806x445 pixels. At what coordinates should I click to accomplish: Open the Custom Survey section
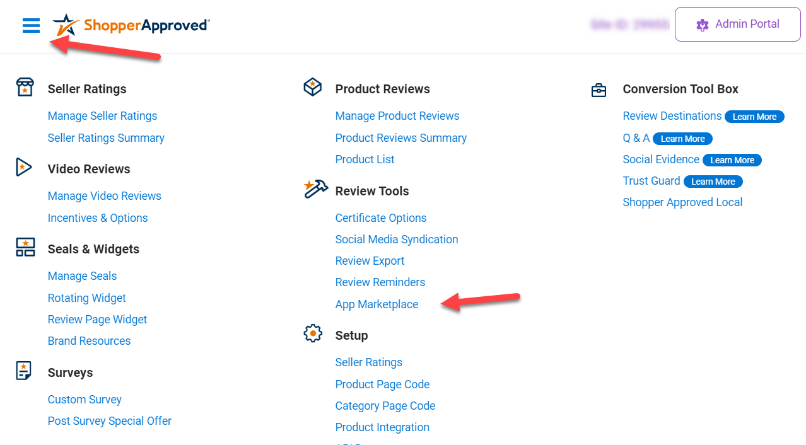pyautogui.click(x=85, y=399)
